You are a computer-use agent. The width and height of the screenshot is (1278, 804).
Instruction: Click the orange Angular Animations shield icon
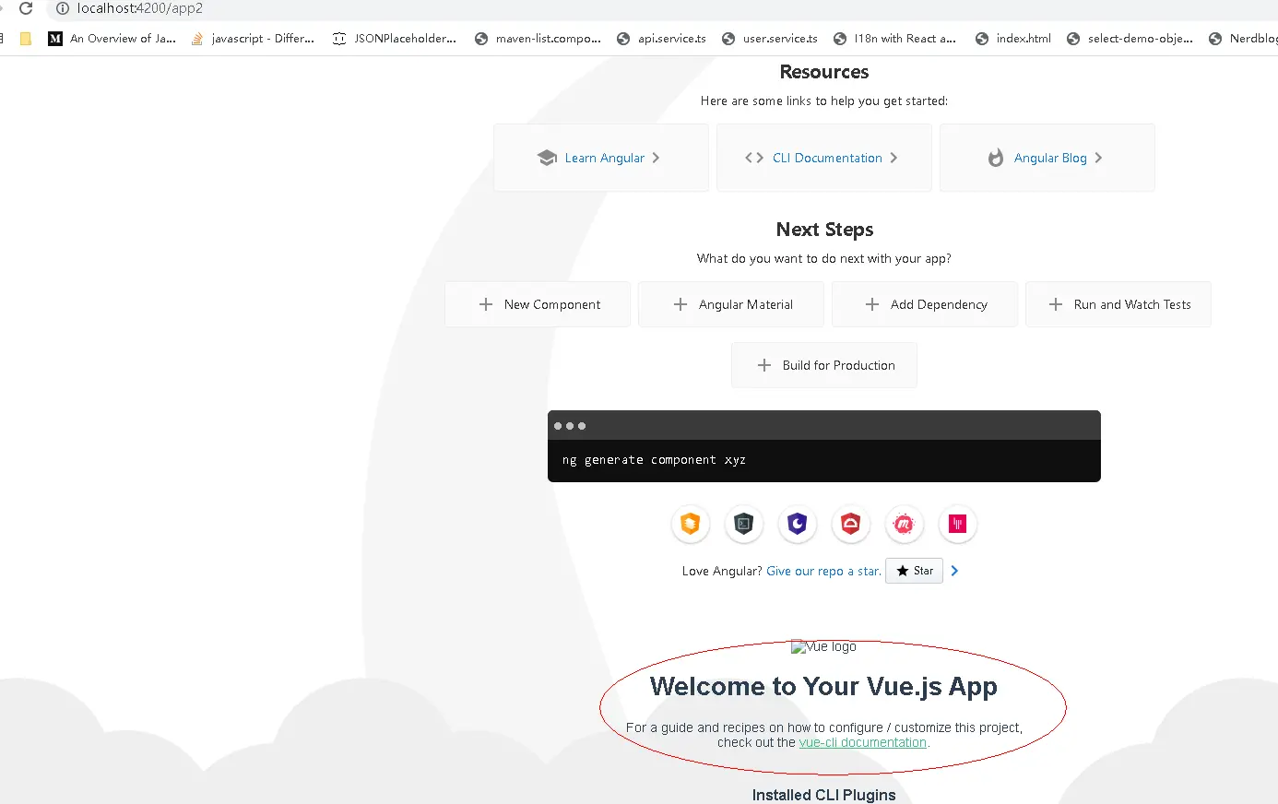pyautogui.click(x=691, y=524)
